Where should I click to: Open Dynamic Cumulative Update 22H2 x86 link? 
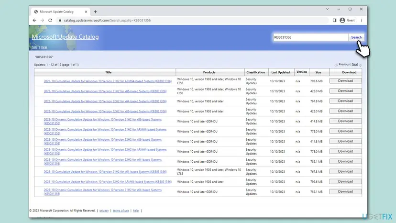click(102, 142)
